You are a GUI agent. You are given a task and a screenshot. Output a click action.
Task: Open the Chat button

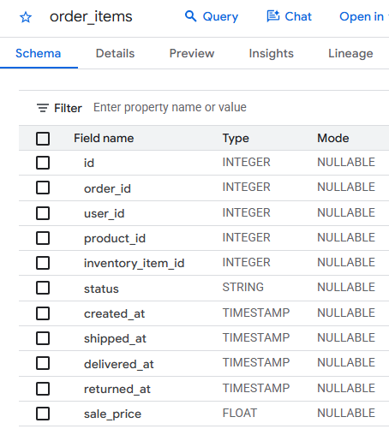tap(289, 16)
